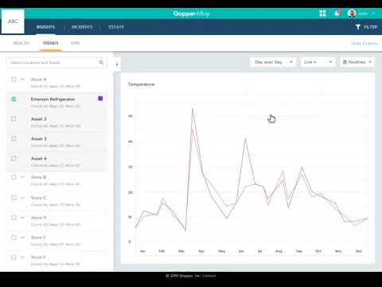The height and width of the screenshot is (287, 382).
Task: Click the Dec label on chart axis
Action: point(359,251)
